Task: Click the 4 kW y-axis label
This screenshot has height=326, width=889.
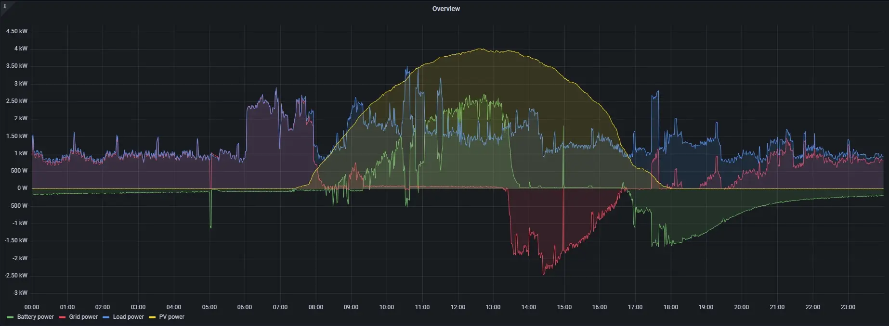Action: tap(21, 49)
